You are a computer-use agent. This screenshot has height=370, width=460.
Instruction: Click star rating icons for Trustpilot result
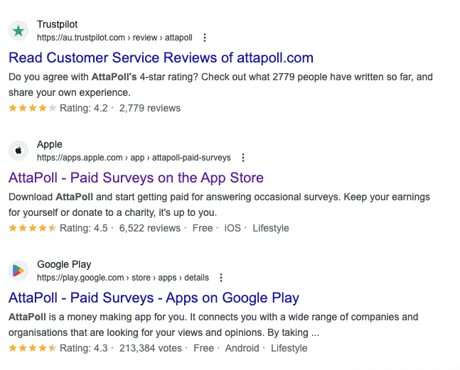pyautogui.click(x=33, y=108)
